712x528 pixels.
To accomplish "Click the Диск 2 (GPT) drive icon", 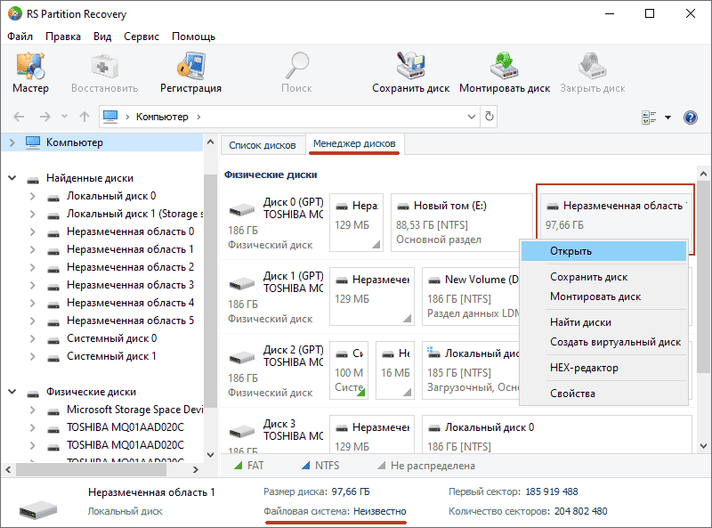I will click(x=242, y=357).
